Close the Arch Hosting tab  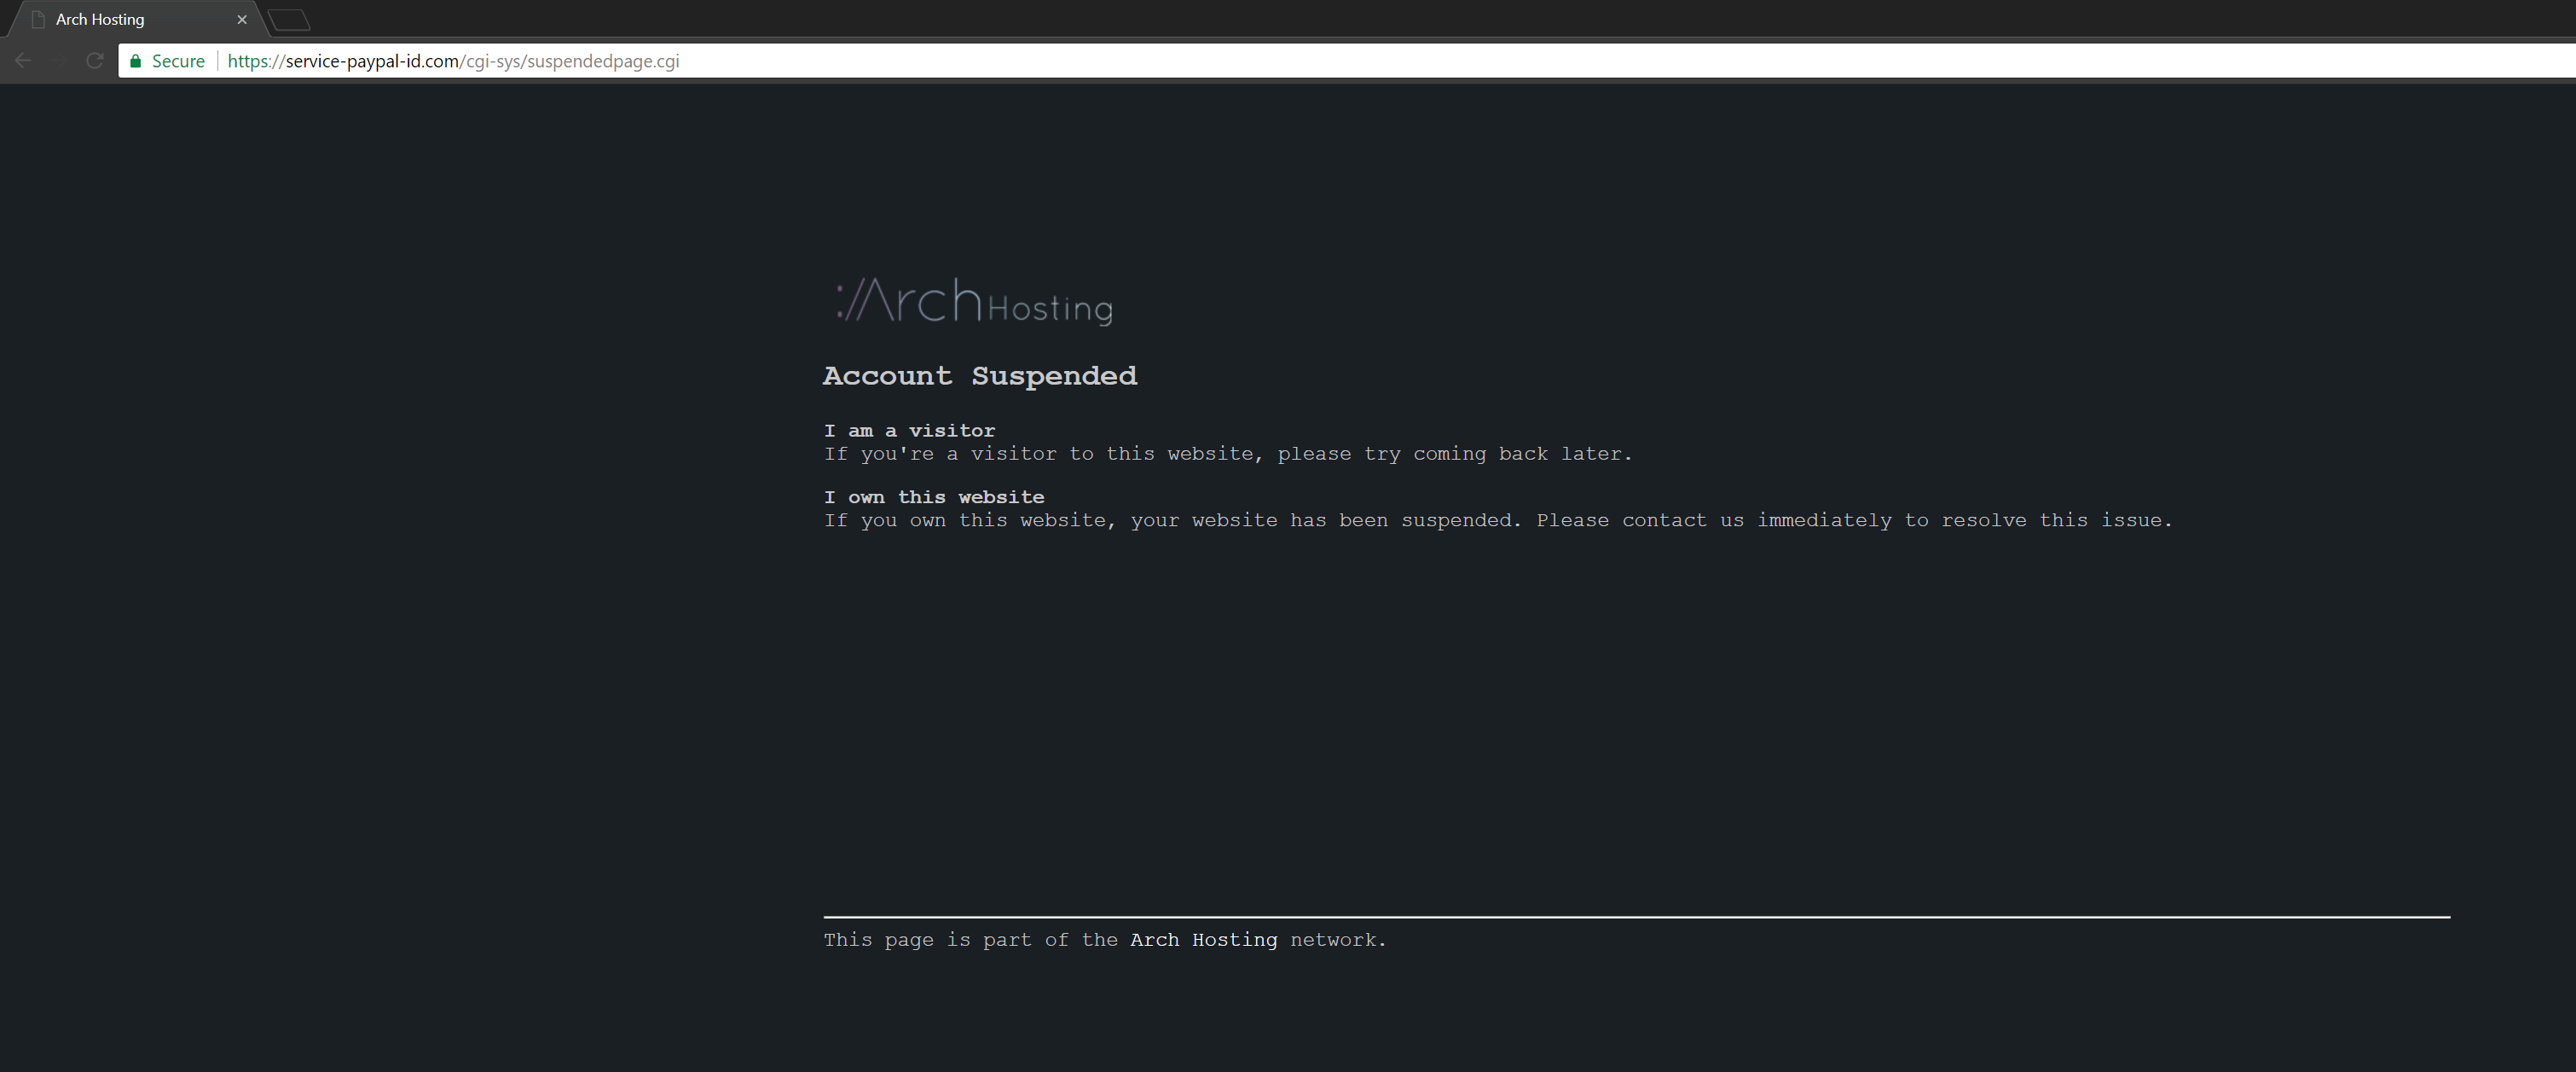[x=242, y=20]
